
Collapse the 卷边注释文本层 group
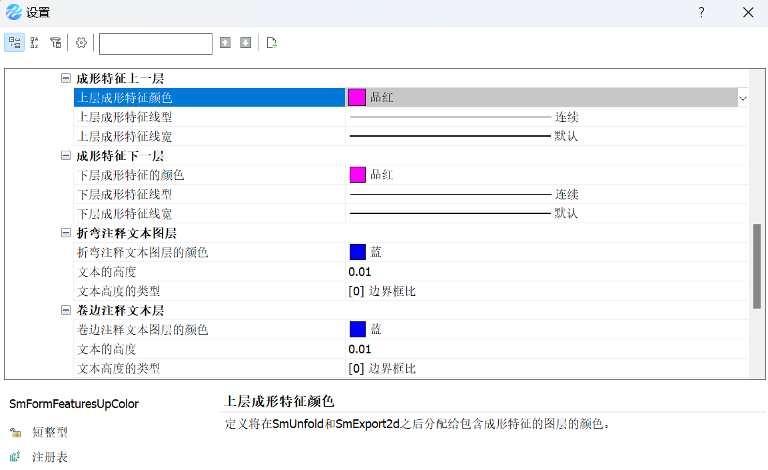click(66, 310)
